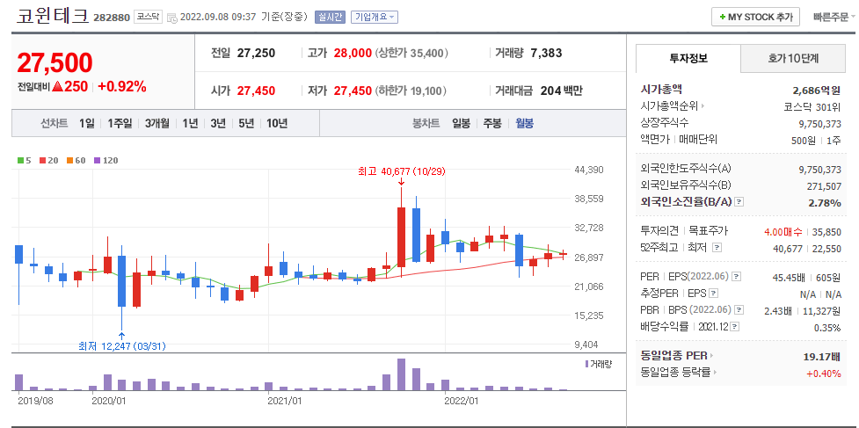
Task: Expand the 빠른주문 dropdown
Action: [834, 17]
